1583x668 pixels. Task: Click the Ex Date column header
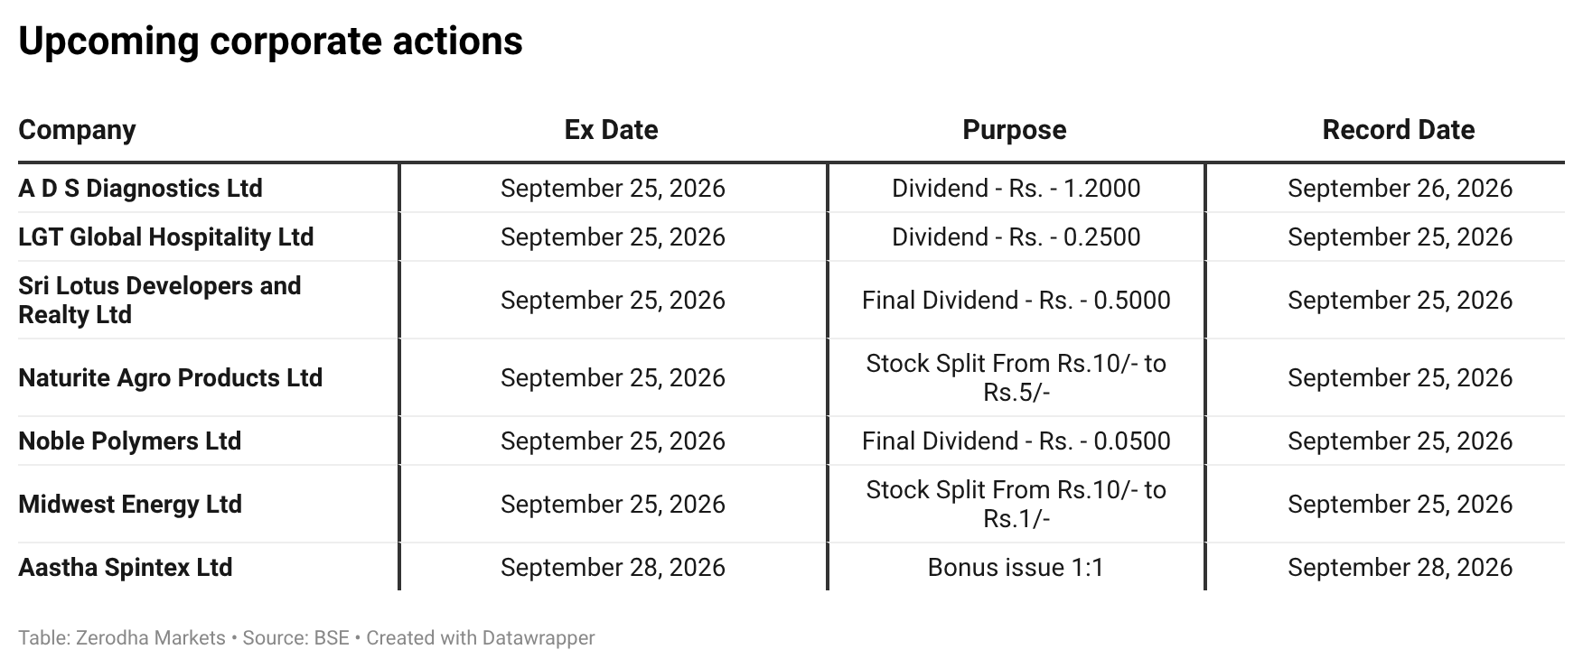(x=612, y=130)
